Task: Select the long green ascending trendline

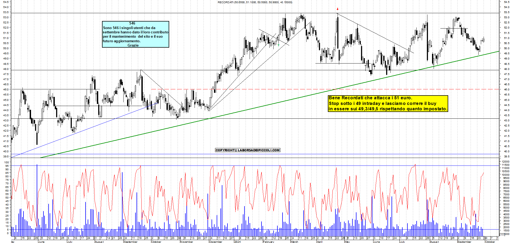Action: click(270, 104)
